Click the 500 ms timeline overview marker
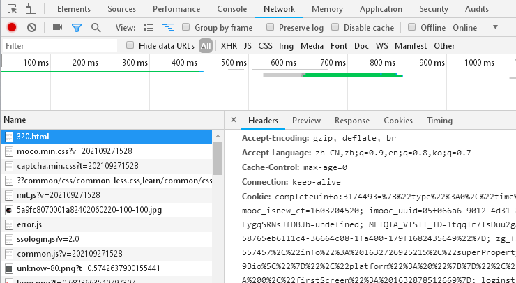The width and height of the screenshot is (516, 283). tap(234, 63)
